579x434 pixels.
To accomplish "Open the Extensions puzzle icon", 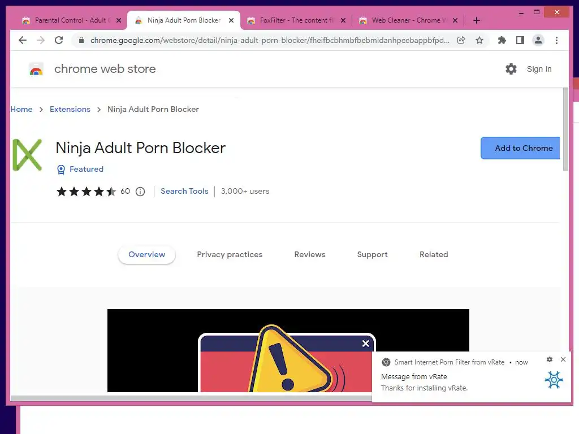I will click(x=502, y=40).
